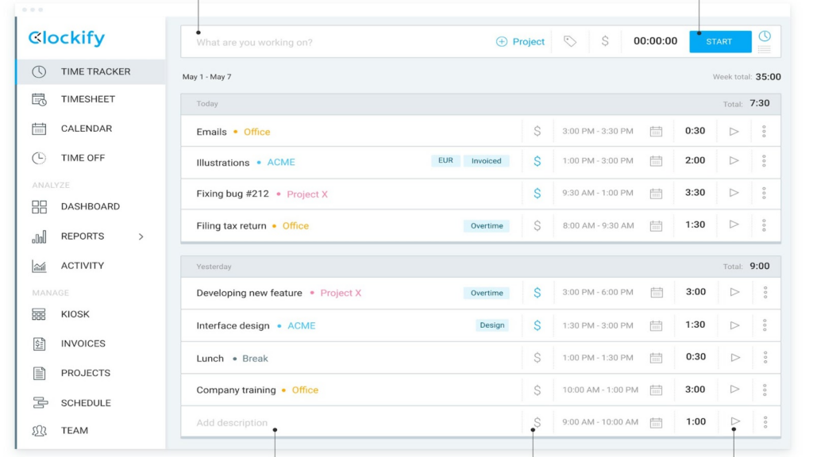Click the Clockify logo
Viewport: 813px width, 457px height.
67,38
